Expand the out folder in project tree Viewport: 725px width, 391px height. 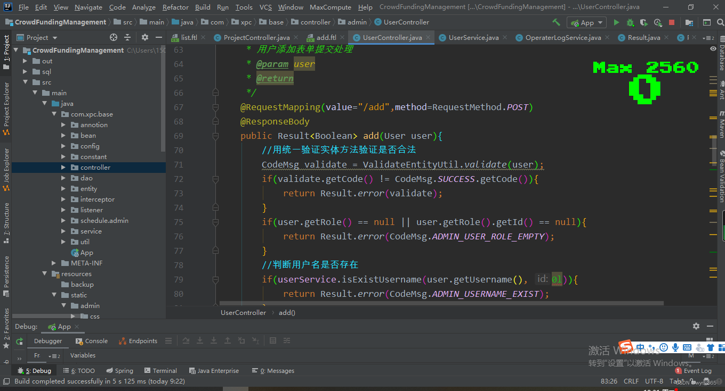point(25,61)
